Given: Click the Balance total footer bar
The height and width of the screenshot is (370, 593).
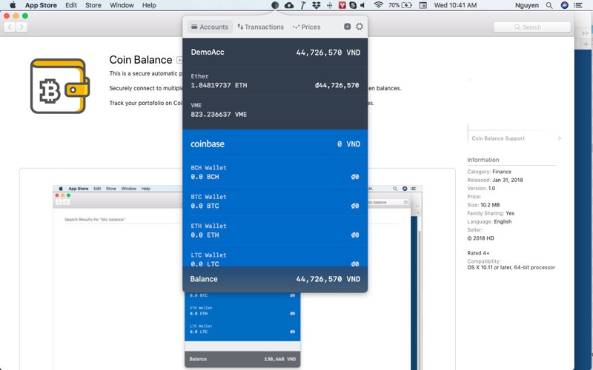Looking at the screenshot, I should coord(275,279).
